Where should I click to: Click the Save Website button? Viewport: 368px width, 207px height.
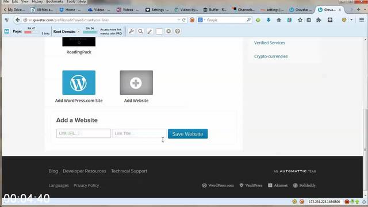(188, 134)
